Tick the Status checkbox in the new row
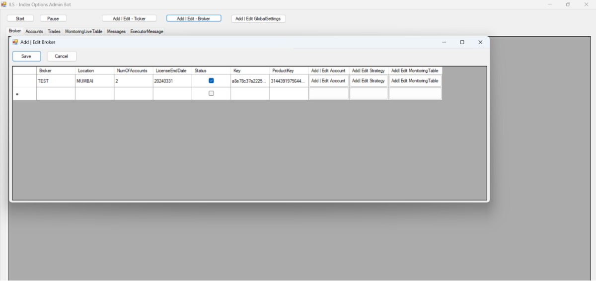The height and width of the screenshot is (281, 596). [211, 93]
